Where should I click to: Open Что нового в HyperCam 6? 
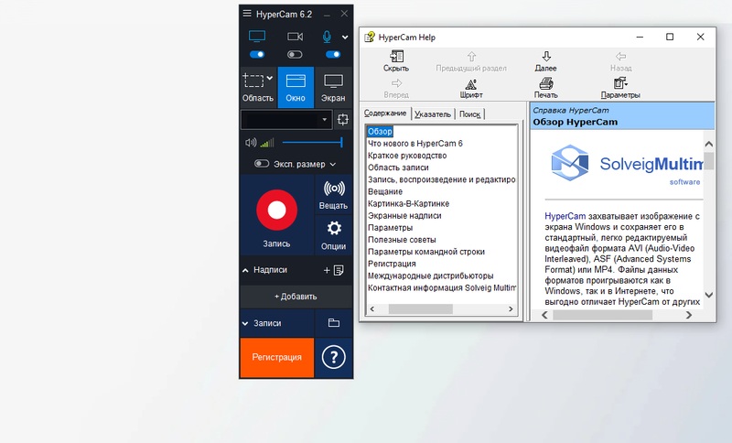tap(415, 144)
